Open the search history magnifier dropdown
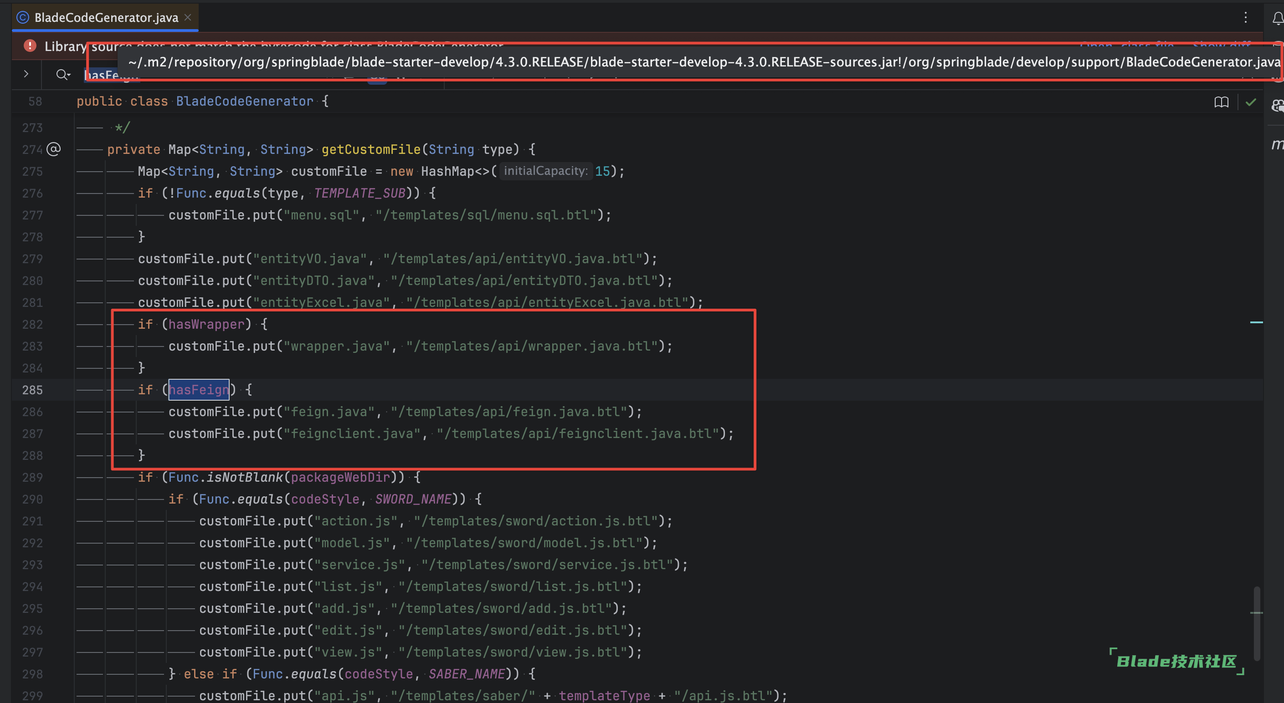Screen dimensions: 1284x703 coord(63,75)
